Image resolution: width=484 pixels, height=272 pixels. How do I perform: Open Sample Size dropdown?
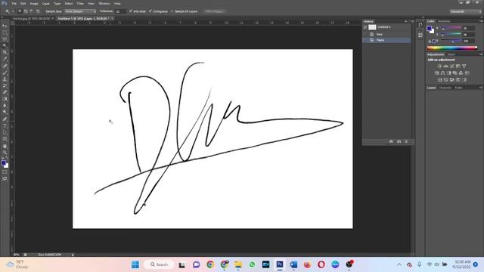point(80,11)
